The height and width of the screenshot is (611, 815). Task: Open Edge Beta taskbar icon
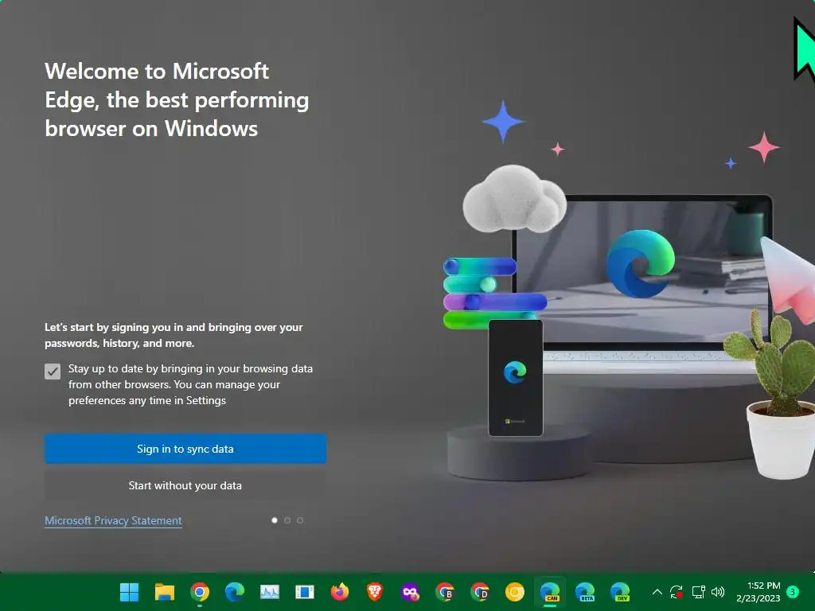[x=585, y=592]
